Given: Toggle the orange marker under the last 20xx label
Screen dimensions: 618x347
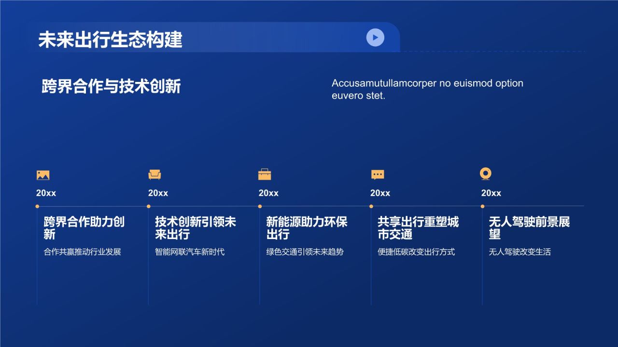Looking at the screenshot, I should pyautogui.click(x=482, y=207).
